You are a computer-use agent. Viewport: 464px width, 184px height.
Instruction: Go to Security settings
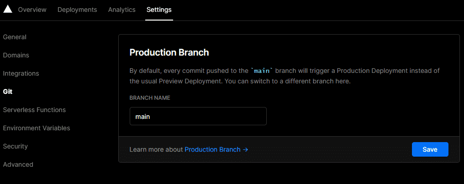click(16, 146)
